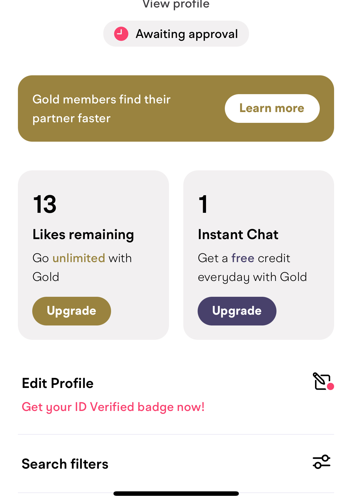Open the View profile link
Viewport: 352px width, 503px height.
(176, 4)
